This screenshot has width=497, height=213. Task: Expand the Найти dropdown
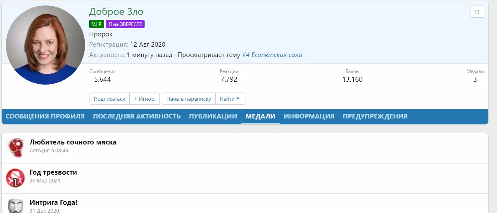pyautogui.click(x=230, y=99)
